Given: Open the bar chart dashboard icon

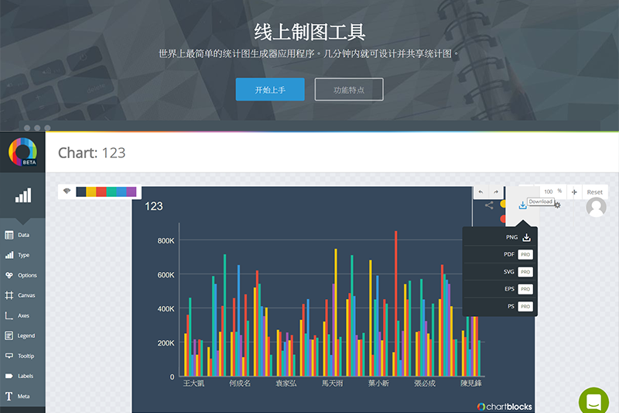Looking at the screenshot, I should coord(23,195).
